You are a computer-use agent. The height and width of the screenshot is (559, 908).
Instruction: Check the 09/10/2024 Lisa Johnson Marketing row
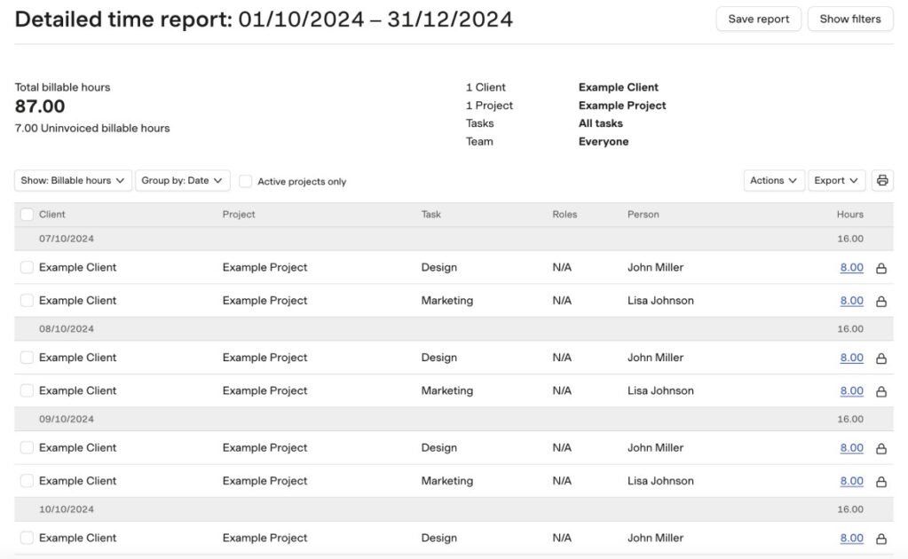click(x=27, y=481)
